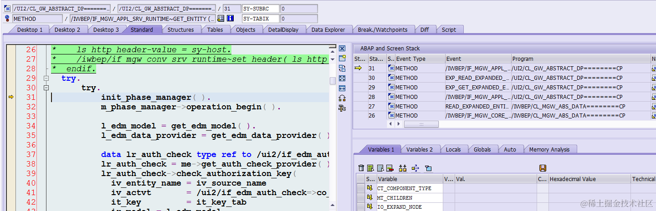Screen dimensions: 656x211
Task: Switch to the Variables 2 tab
Action: (x=419, y=149)
